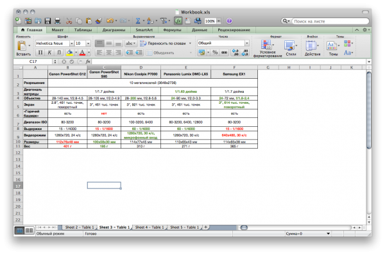Undo the last action

pyautogui.click(x=110, y=21)
